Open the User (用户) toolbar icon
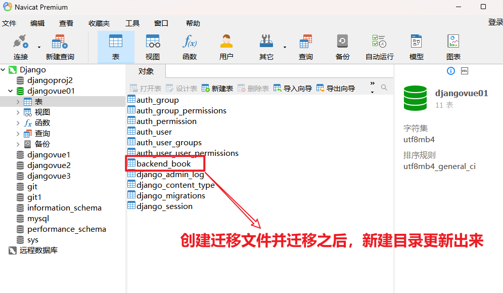 226,47
